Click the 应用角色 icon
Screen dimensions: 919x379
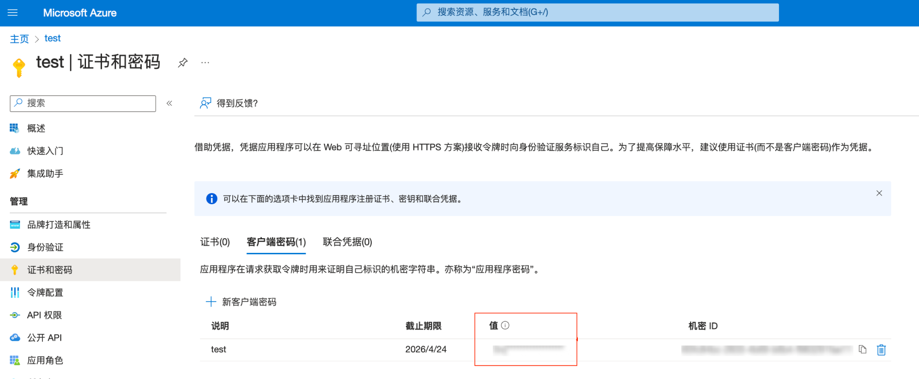(x=15, y=360)
